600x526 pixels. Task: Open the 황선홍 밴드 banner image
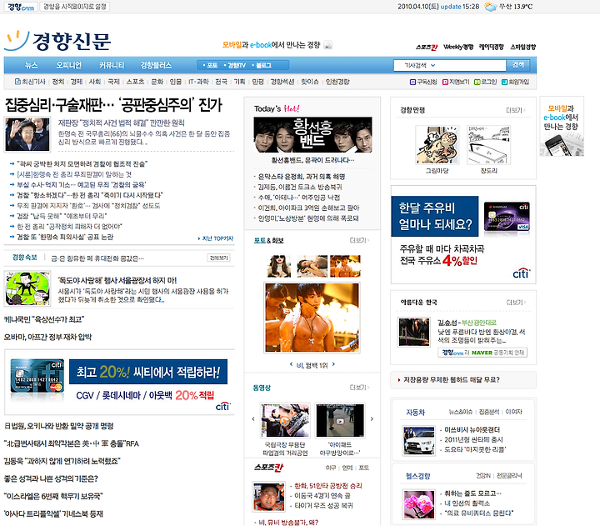(312, 135)
